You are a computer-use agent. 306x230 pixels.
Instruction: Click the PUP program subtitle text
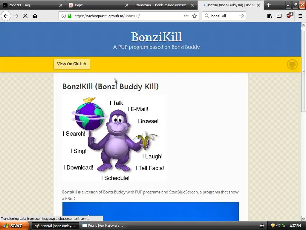(x=156, y=47)
